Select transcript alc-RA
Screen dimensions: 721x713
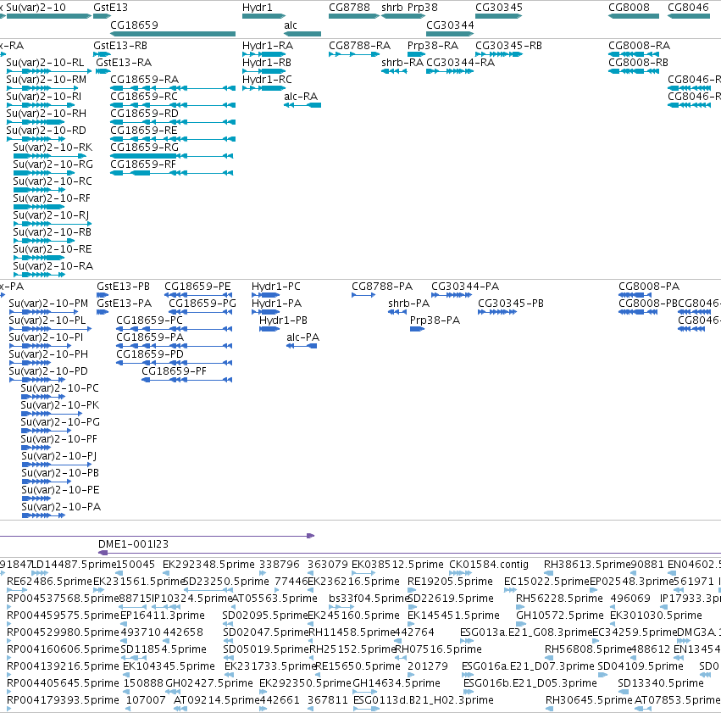coord(302,105)
